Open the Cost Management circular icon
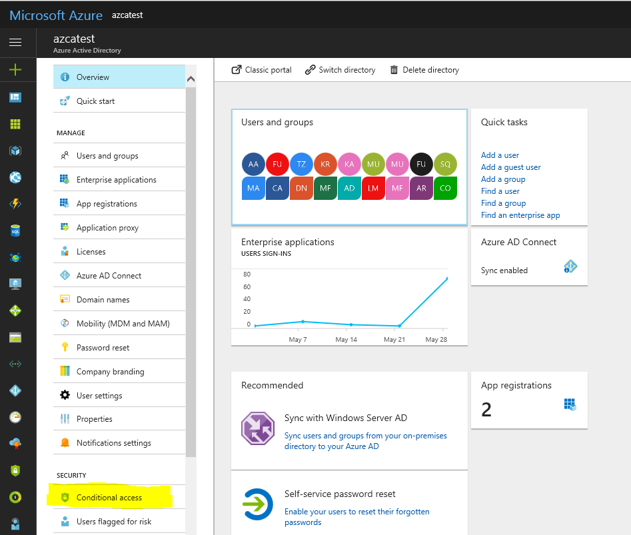Screen dimensions: 631x535 click(15, 497)
